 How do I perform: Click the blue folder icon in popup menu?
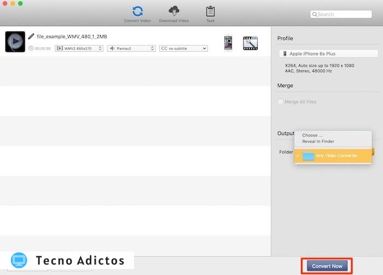click(x=309, y=156)
